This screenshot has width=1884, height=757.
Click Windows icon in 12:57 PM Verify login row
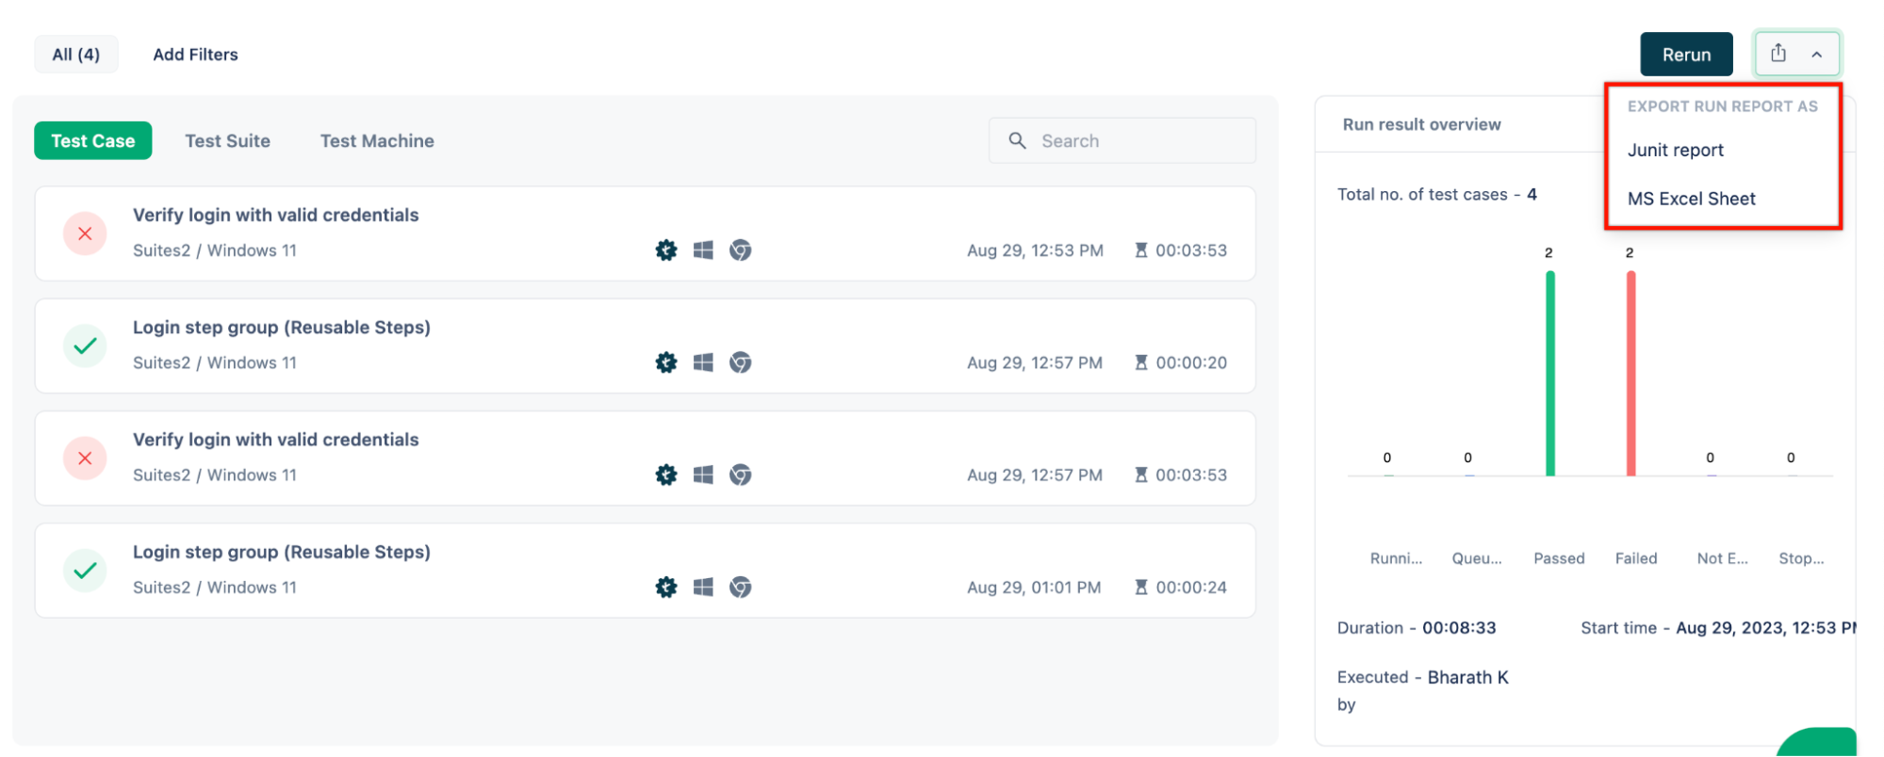pyautogui.click(x=703, y=475)
